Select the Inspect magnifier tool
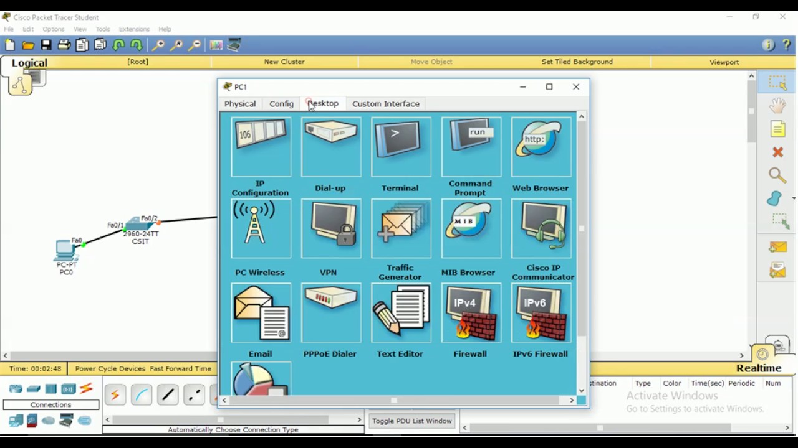The height and width of the screenshot is (448, 798). pyautogui.click(x=777, y=175)
